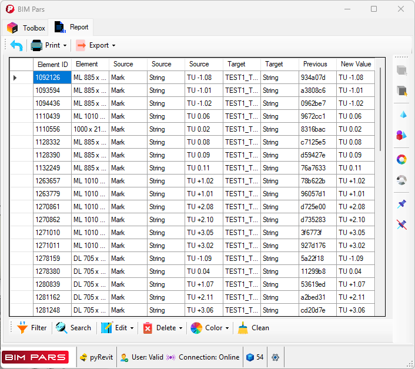Viewport: 415px width, 369px height.
Task: Click new value TU +3.05 cell
Action: point(356,233)
